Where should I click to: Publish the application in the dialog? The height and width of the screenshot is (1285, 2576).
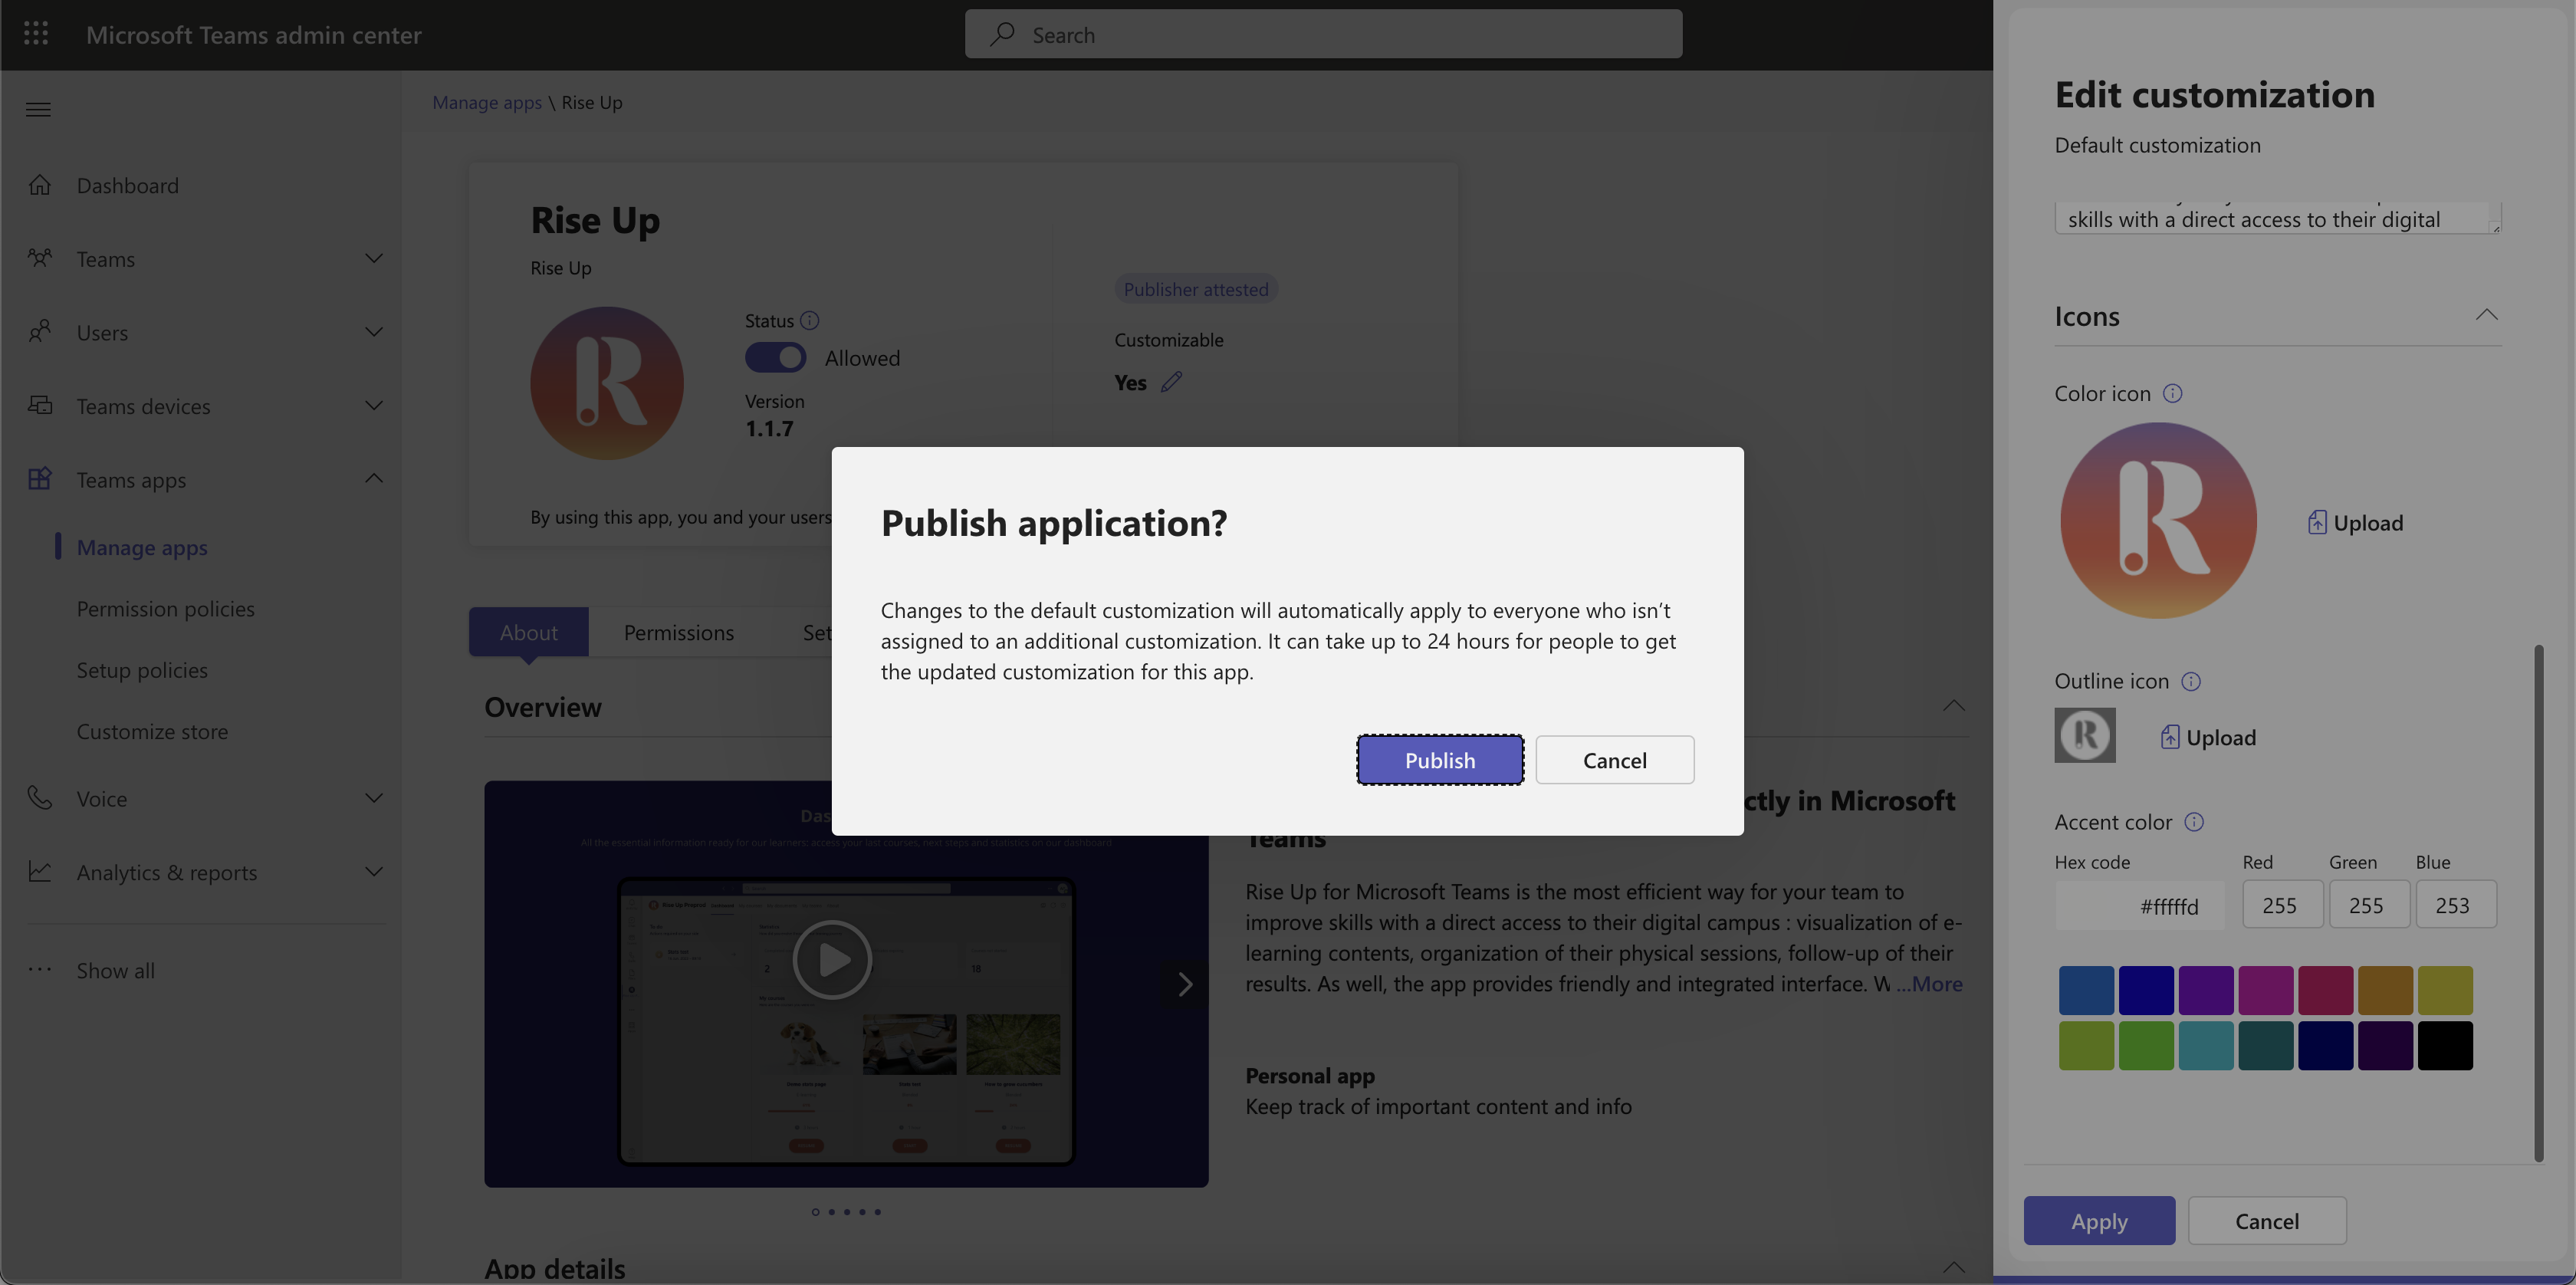pos(1440,759)
